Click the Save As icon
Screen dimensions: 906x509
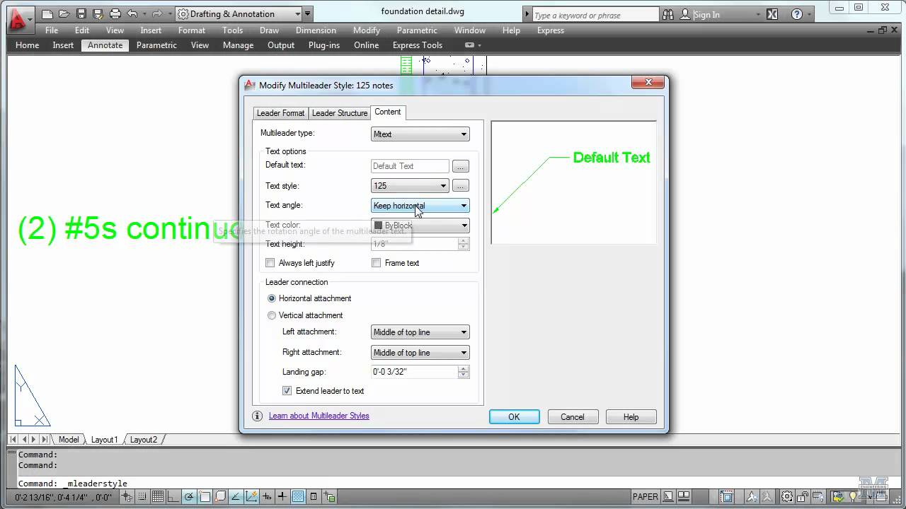pyautogui.click(x=98, y=14)
